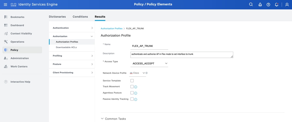Click the Policy / Policy Elements title
Image resolution: width=292 pixels, height=122 pixels.
coord(153,4)
